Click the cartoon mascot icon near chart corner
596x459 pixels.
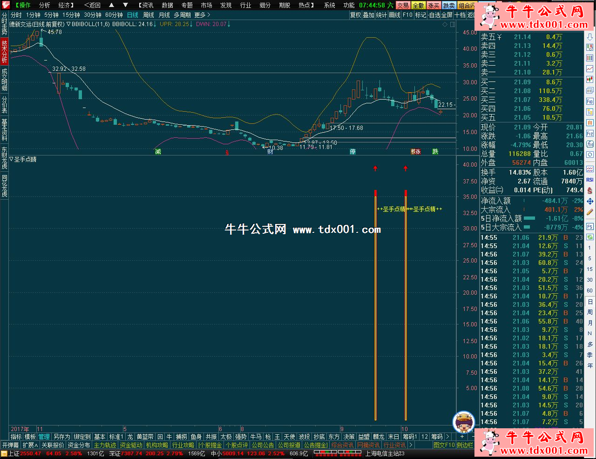tap(463, 422)
